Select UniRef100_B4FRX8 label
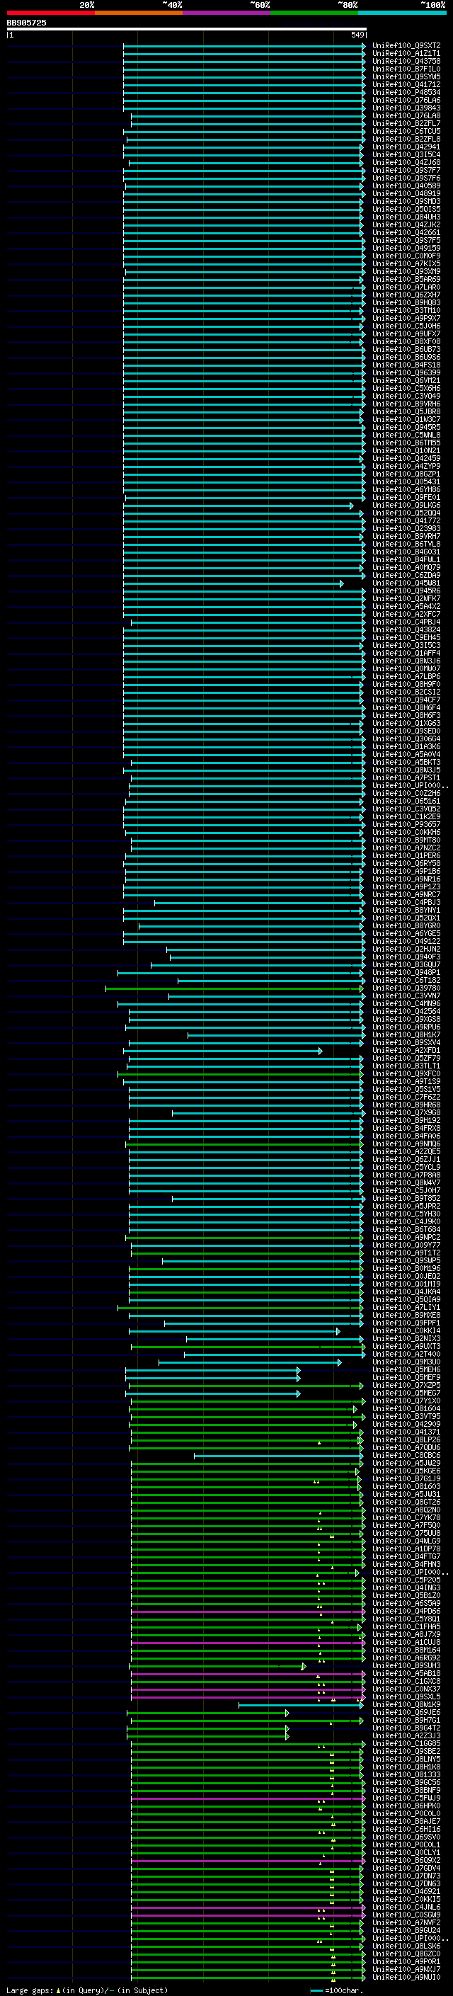Screen dimensions: 453x1996 (406, 1127)
